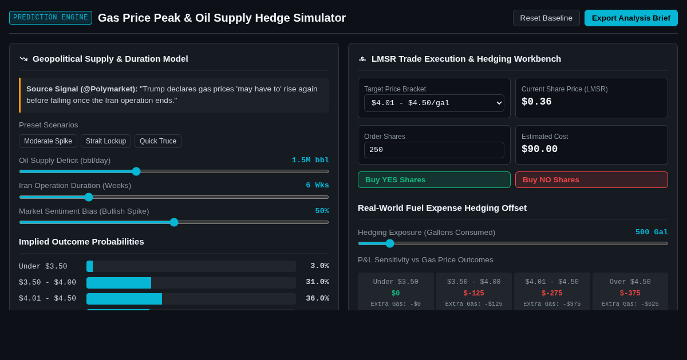Click the trend icon beside Geopolitical Supply heading

point(23,59)
